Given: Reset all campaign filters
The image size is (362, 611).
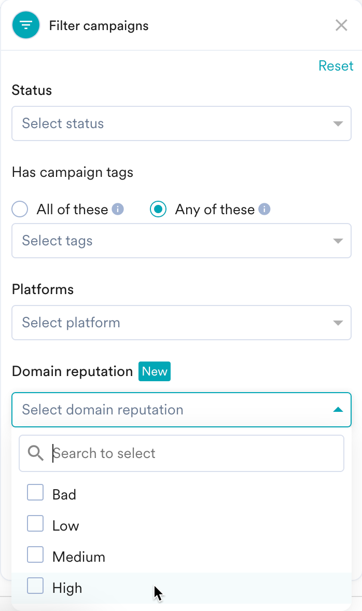Looking at the screenshot, I should (x=336, y=66).
